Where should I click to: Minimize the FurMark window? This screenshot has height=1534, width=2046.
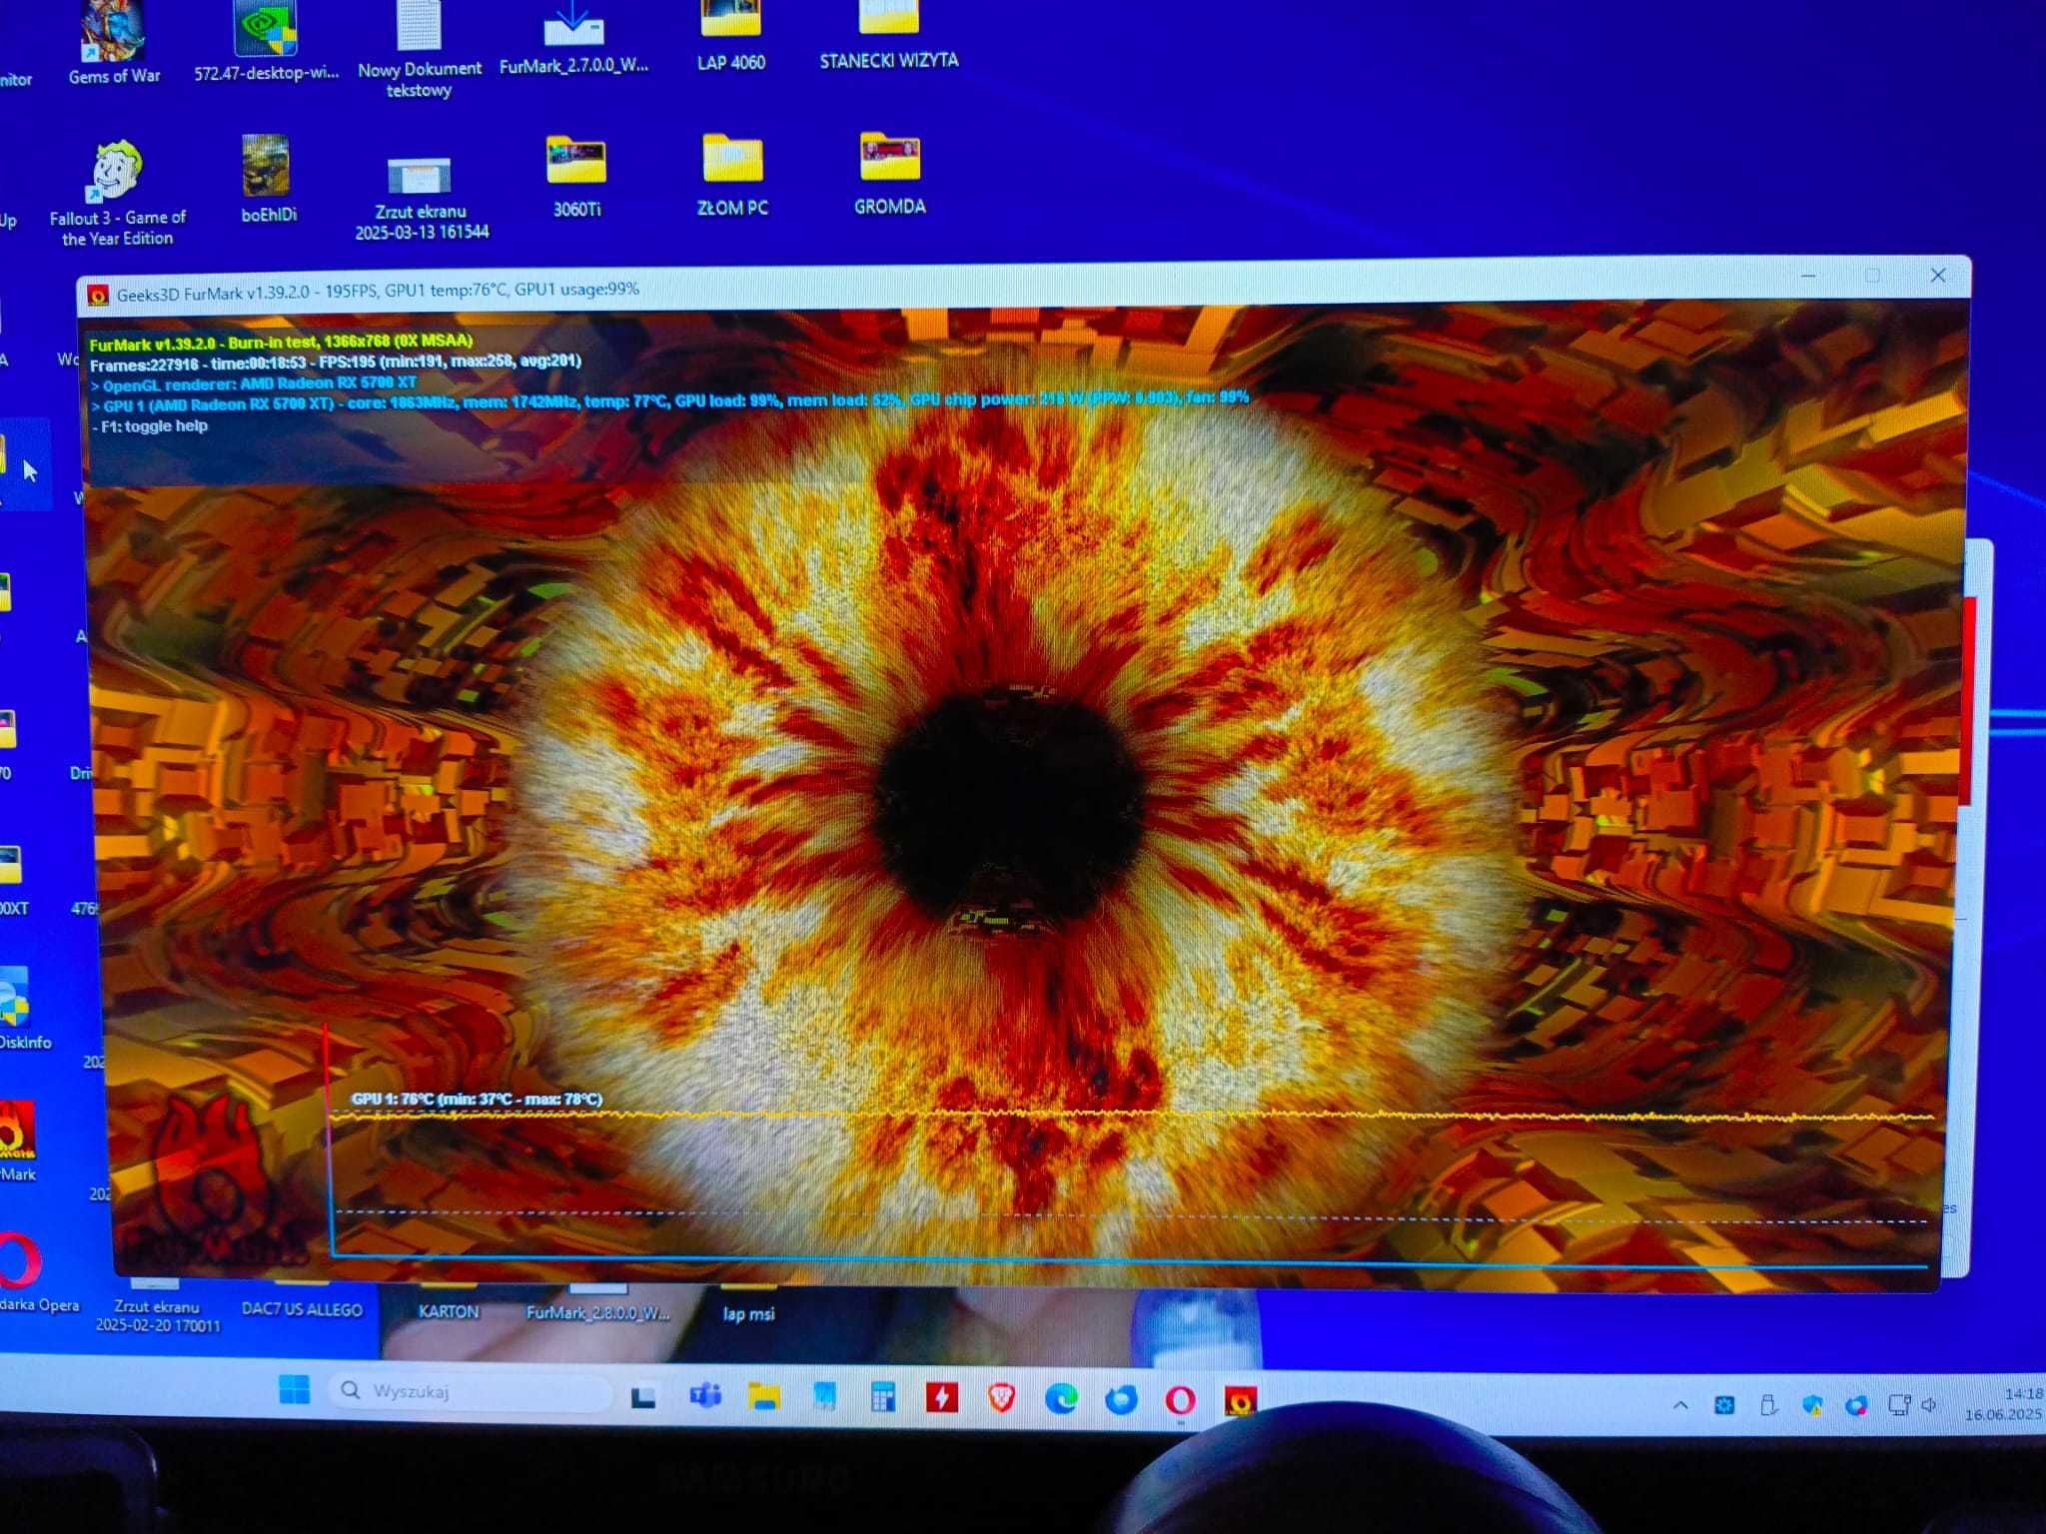click(x=1808, y=276)
